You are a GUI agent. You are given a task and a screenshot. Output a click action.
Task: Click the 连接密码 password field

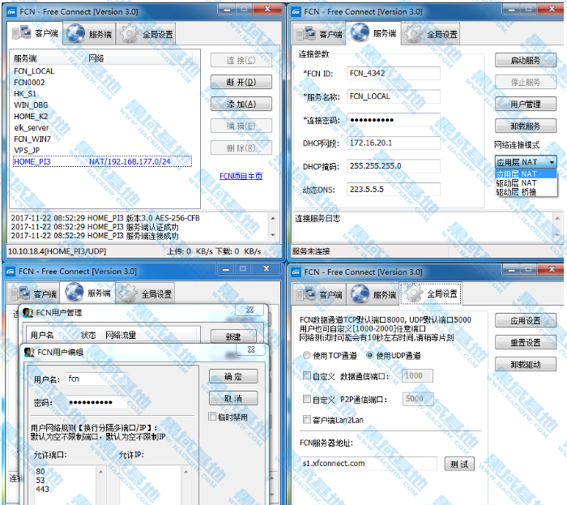pos(394,120)
